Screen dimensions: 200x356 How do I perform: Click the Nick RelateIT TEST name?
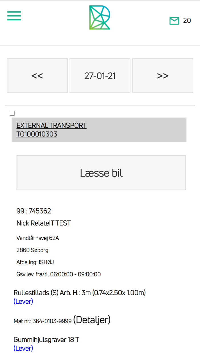tap(43, 223)
